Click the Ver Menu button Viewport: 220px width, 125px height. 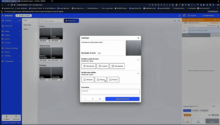pyautogui.click(x=7, y=117)
